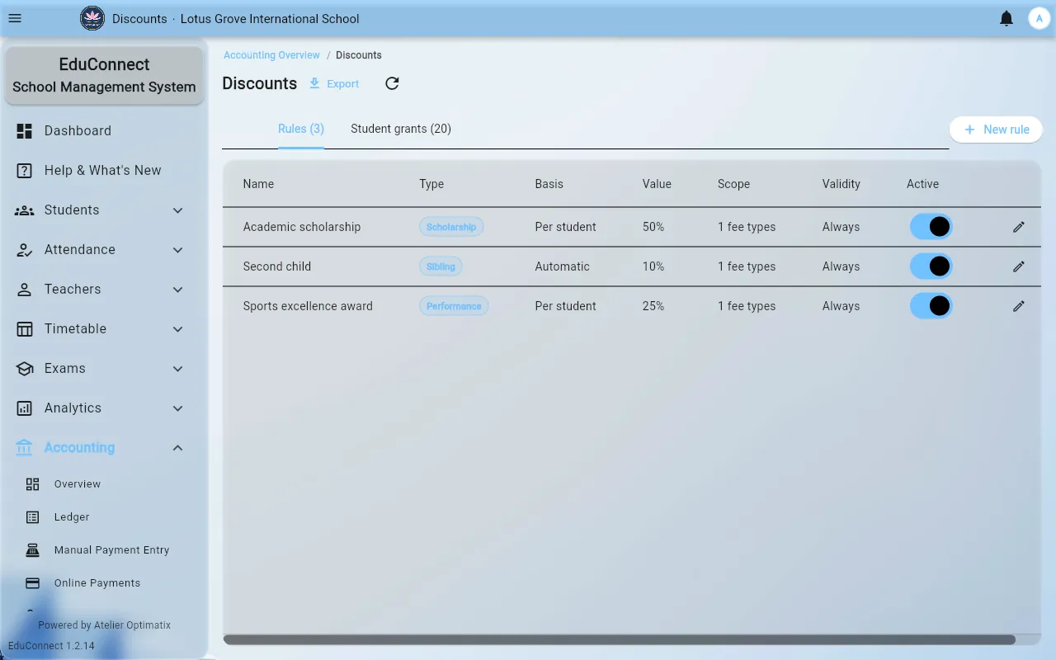The width and height of the screenshot is (1056, 660).
Task: Click the Students group icon
Action: [x=25, y=210]
